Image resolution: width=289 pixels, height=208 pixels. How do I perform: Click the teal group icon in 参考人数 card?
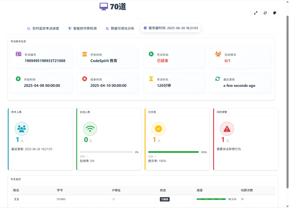[22, 129]
